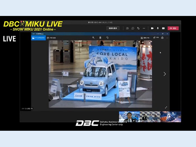Click the delete trash icon in Photos
This screenshot has height=147, width=196.
point(100,38)
